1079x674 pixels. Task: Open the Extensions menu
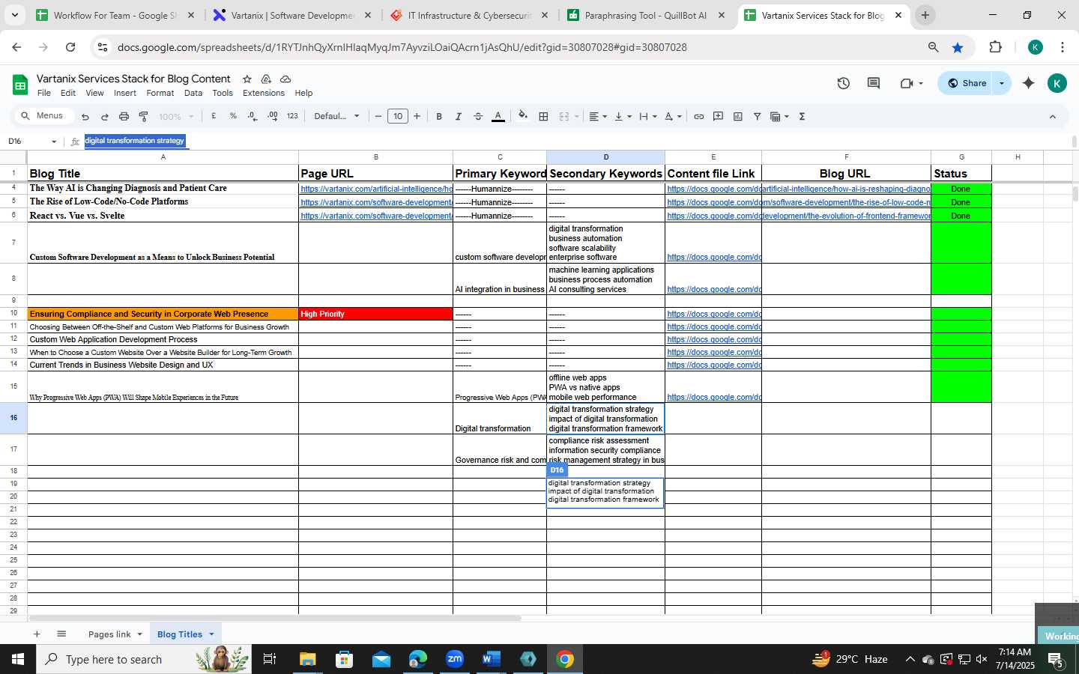click(x=264, y=93)
